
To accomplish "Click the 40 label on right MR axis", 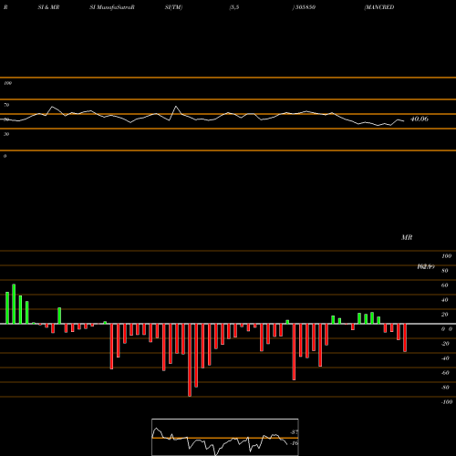I will point(445,300).
